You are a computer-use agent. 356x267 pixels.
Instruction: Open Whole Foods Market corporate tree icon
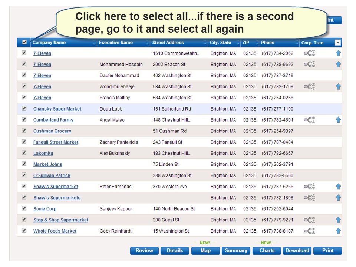click(x=309, y=231)
